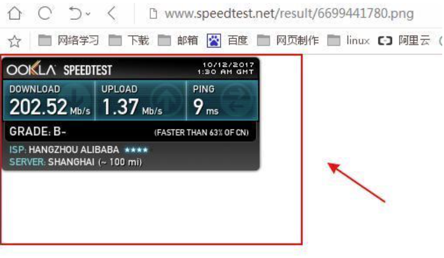Click the Baidu paw icon
The width and height of the screenshot is (444, 258).
(x=214, y=40)
